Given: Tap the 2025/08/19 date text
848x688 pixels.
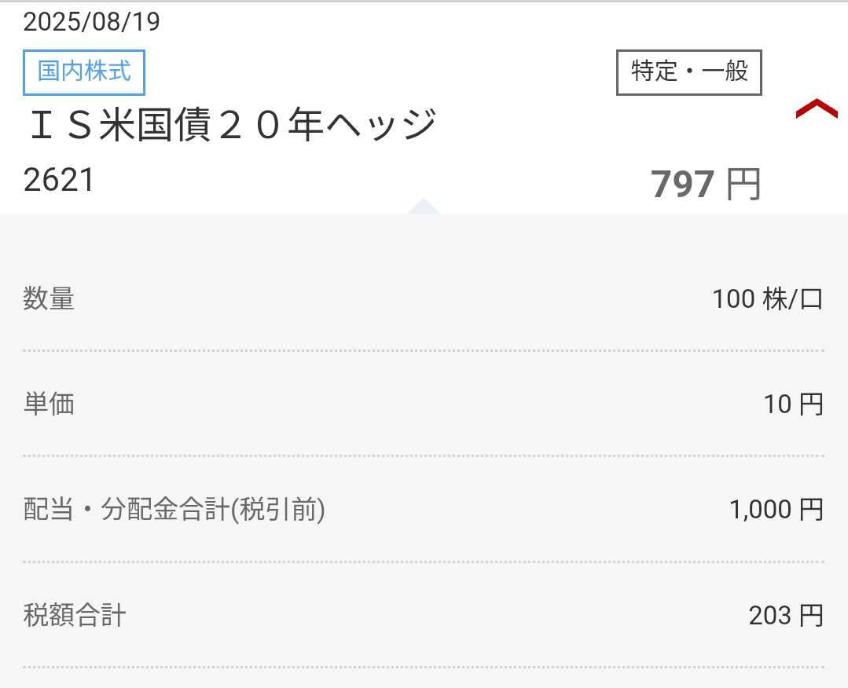Looking at the screenshot, I should point(91,21).
